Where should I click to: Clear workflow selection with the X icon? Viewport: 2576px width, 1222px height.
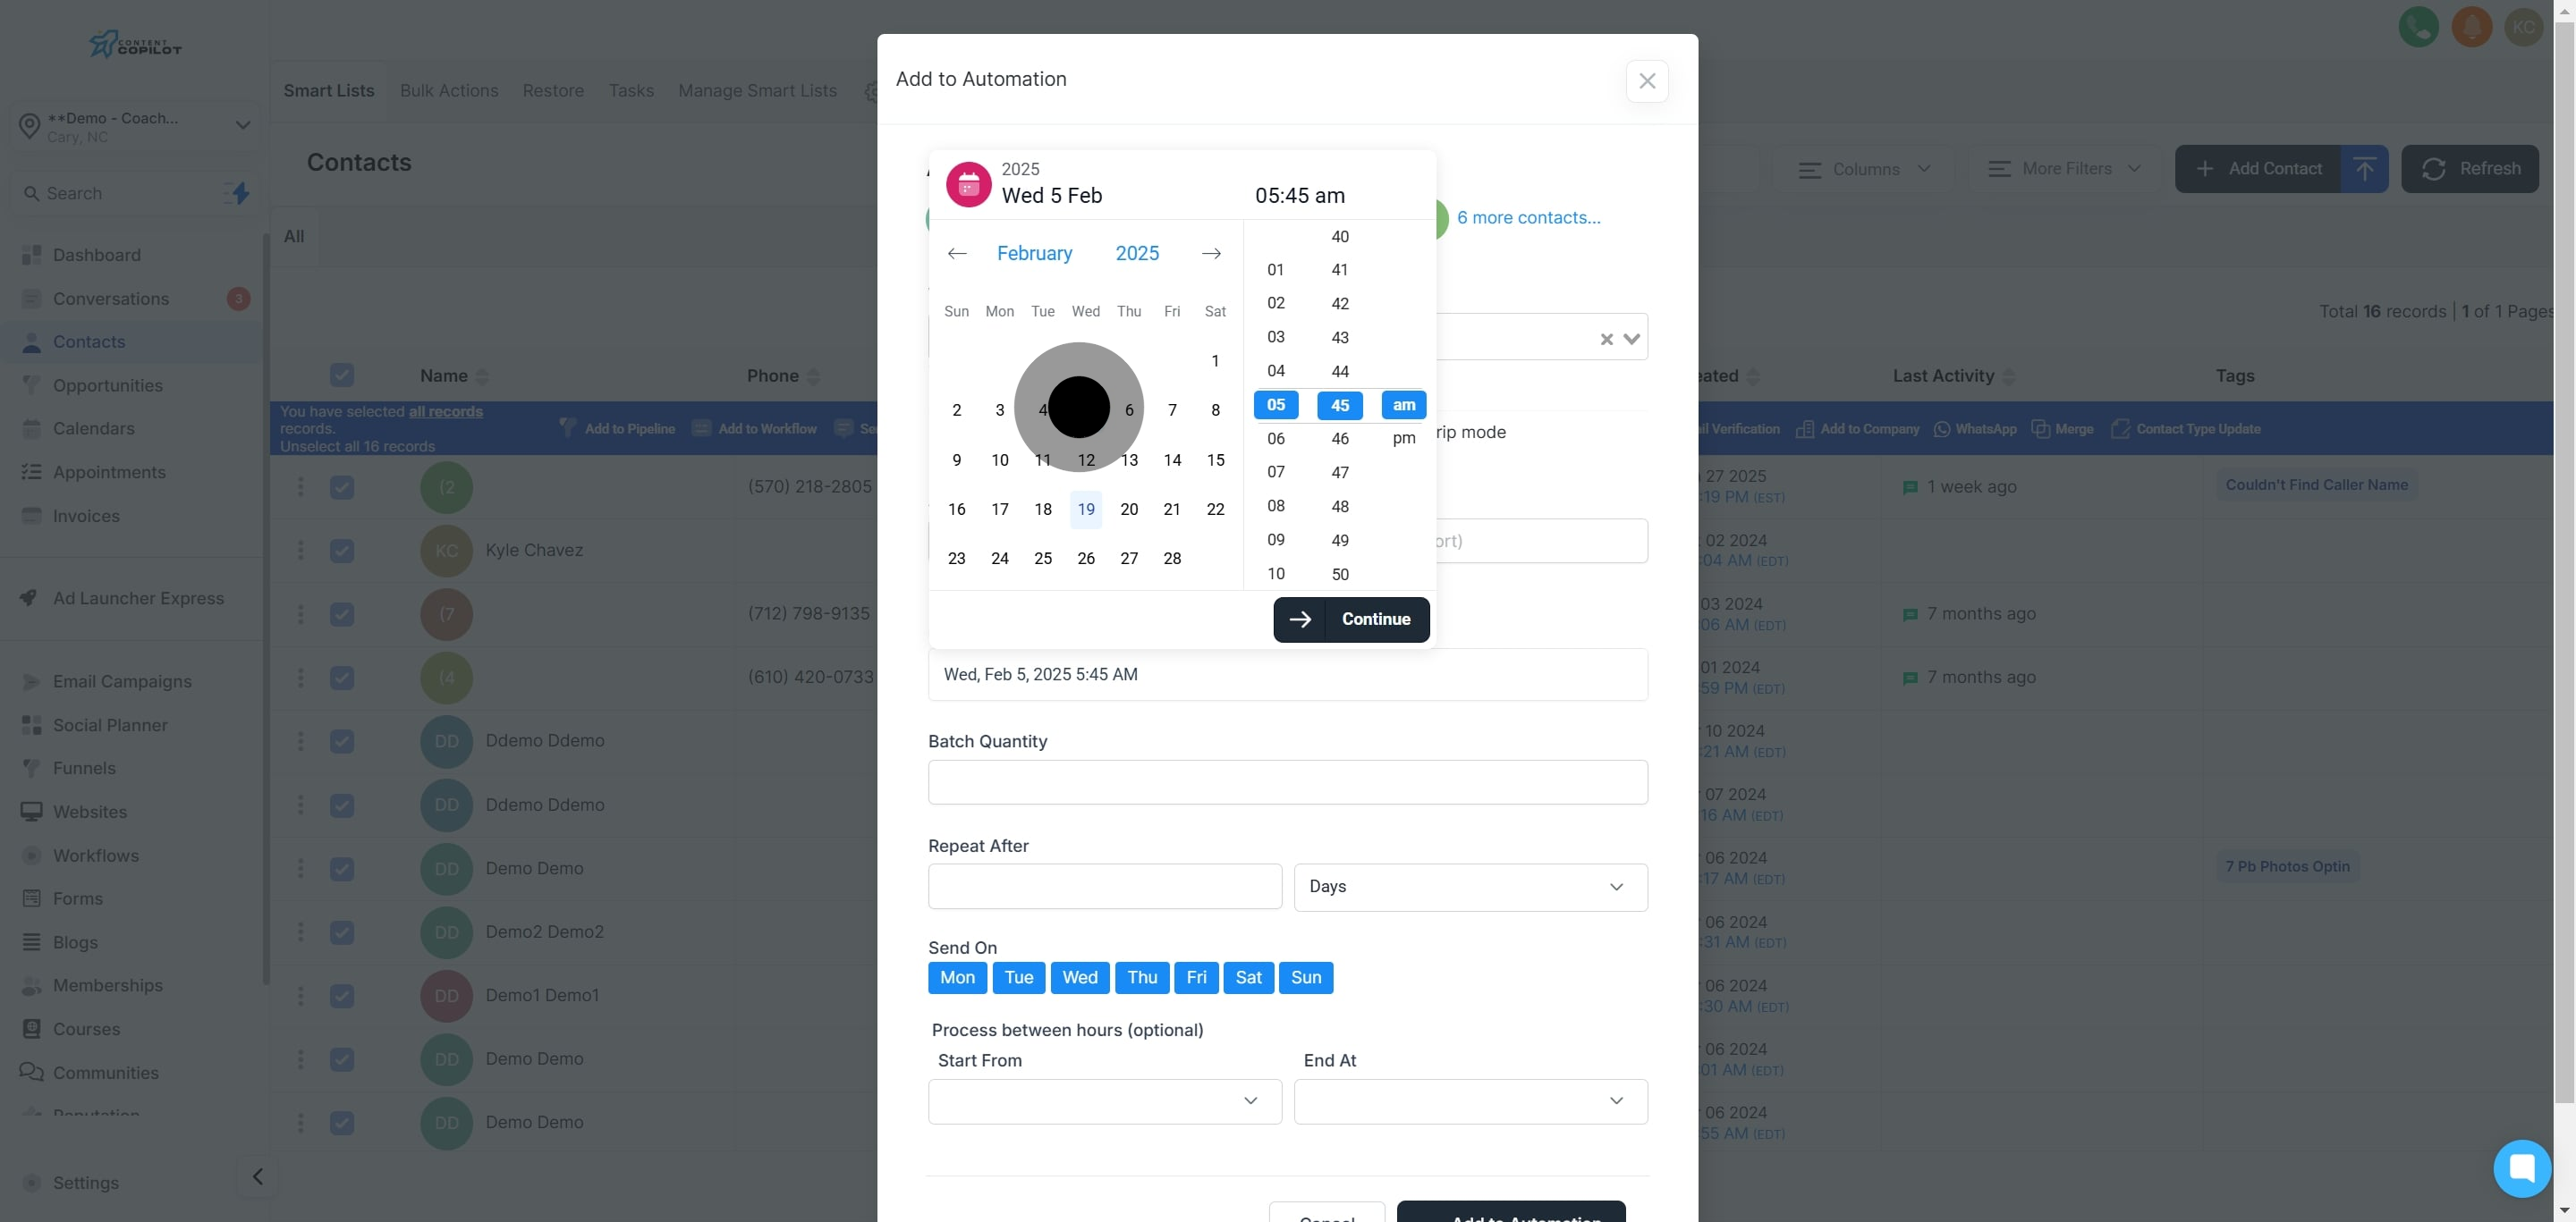tap(1606, 339)
